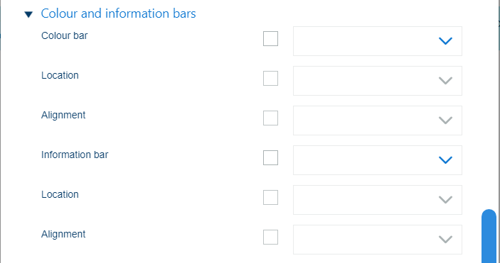Click the grey chevron of the last Alignment row

(445, 240)
